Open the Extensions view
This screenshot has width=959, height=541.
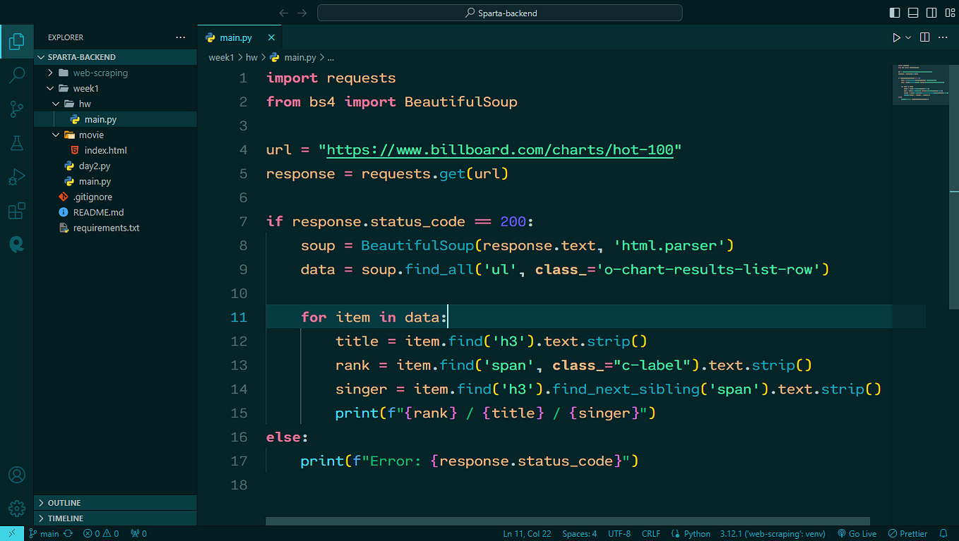[17, 210]
